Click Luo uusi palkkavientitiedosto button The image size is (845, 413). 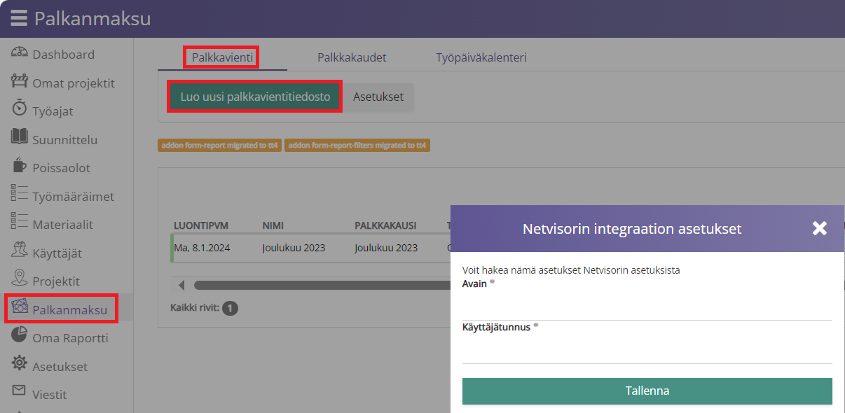(255, 97)
